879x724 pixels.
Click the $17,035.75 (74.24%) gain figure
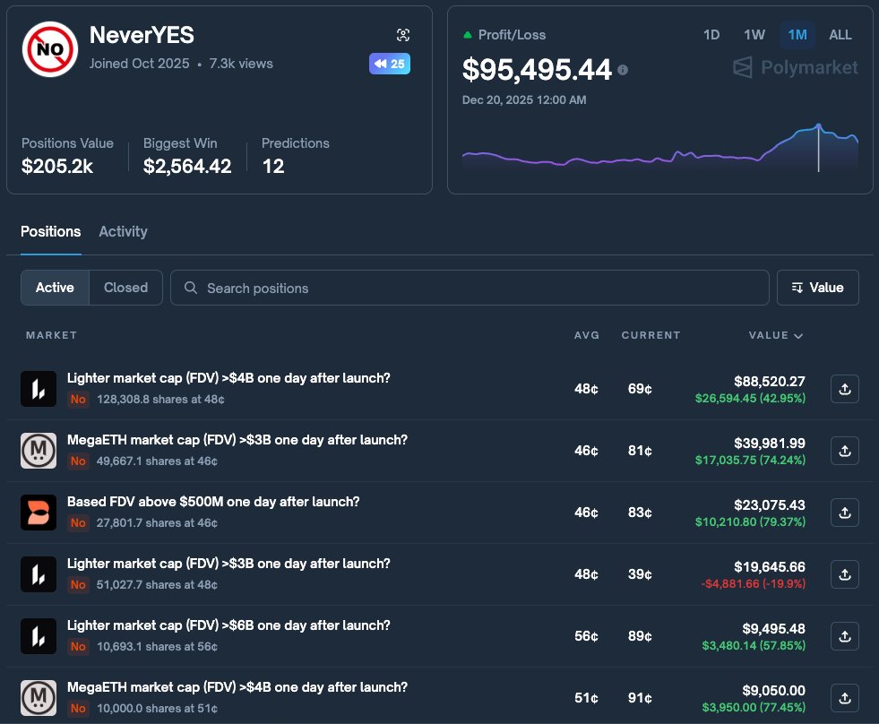click(x=750, y=460)
